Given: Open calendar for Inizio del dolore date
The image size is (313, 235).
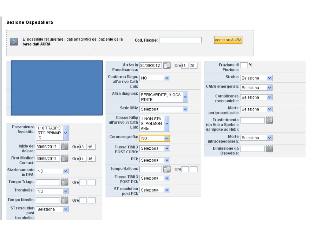Looking at the screenshot, I should click(65, 147).
